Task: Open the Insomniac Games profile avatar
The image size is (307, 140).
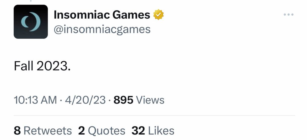Action: [31, 21]
